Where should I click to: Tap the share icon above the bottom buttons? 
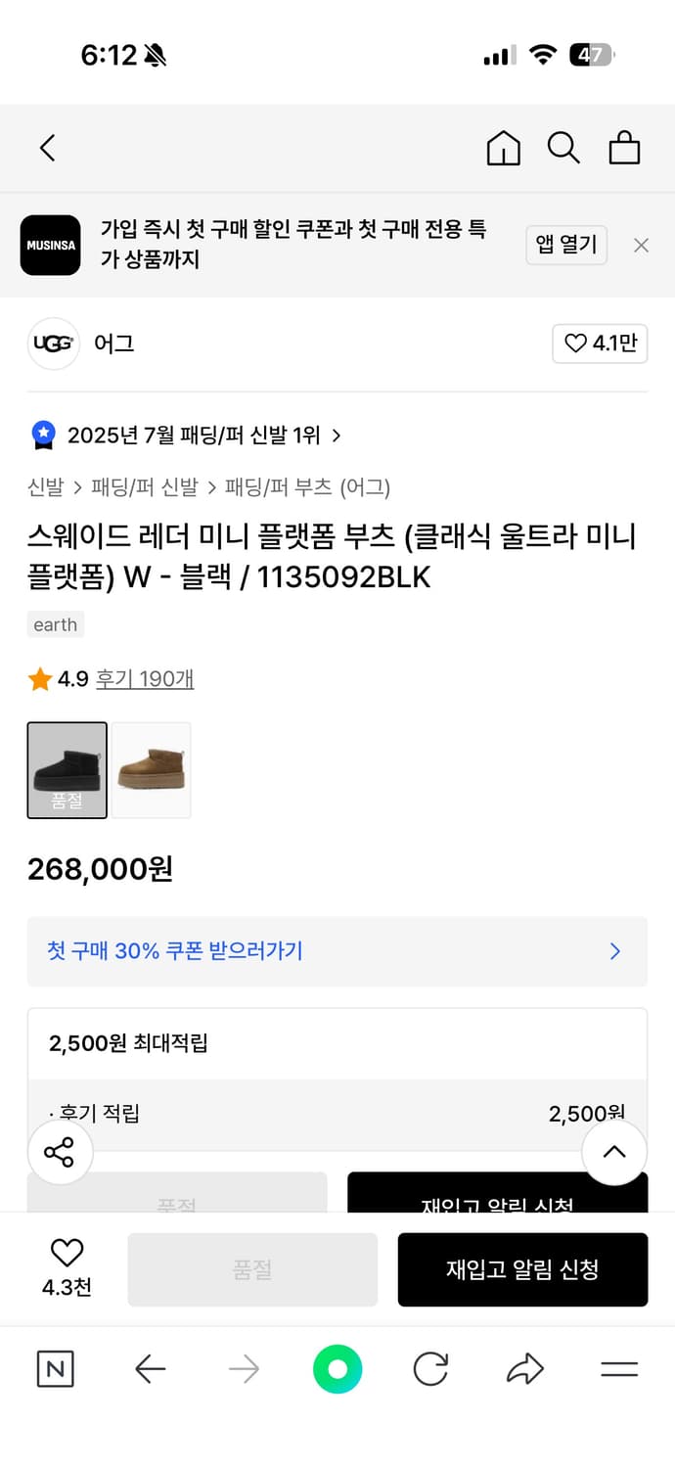tap(60, 1152)
